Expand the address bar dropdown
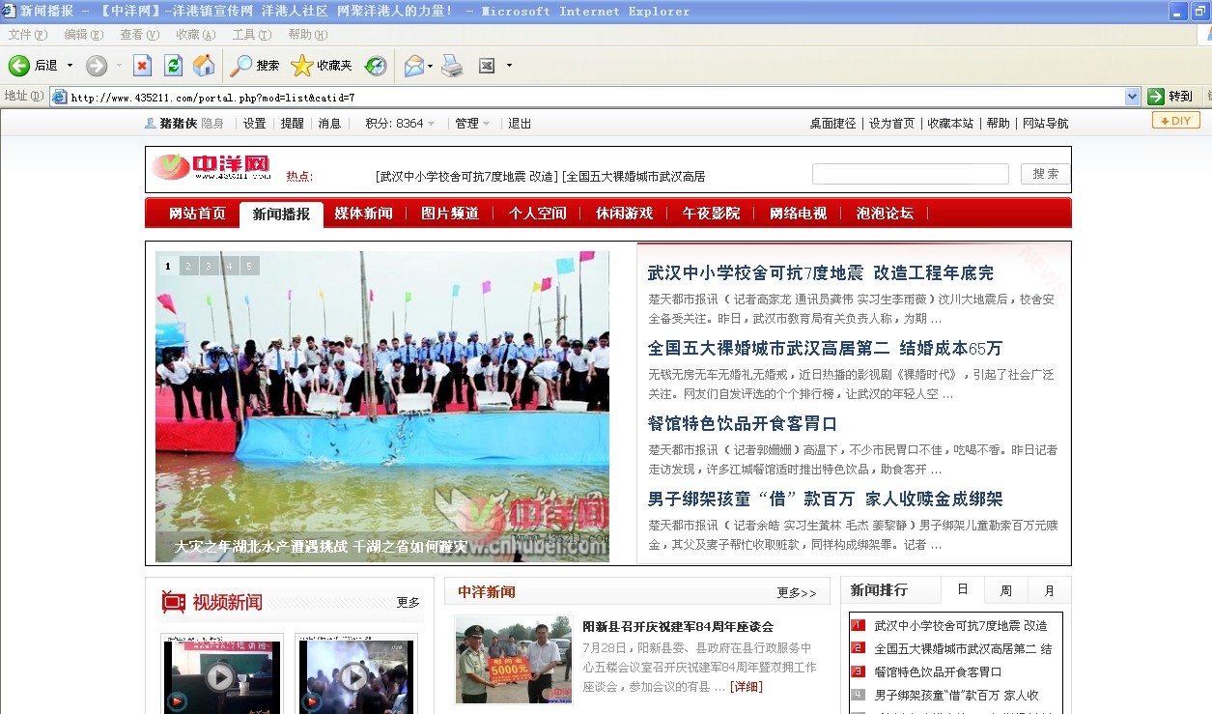1212x714 pixels. [x=1133, y=97]
